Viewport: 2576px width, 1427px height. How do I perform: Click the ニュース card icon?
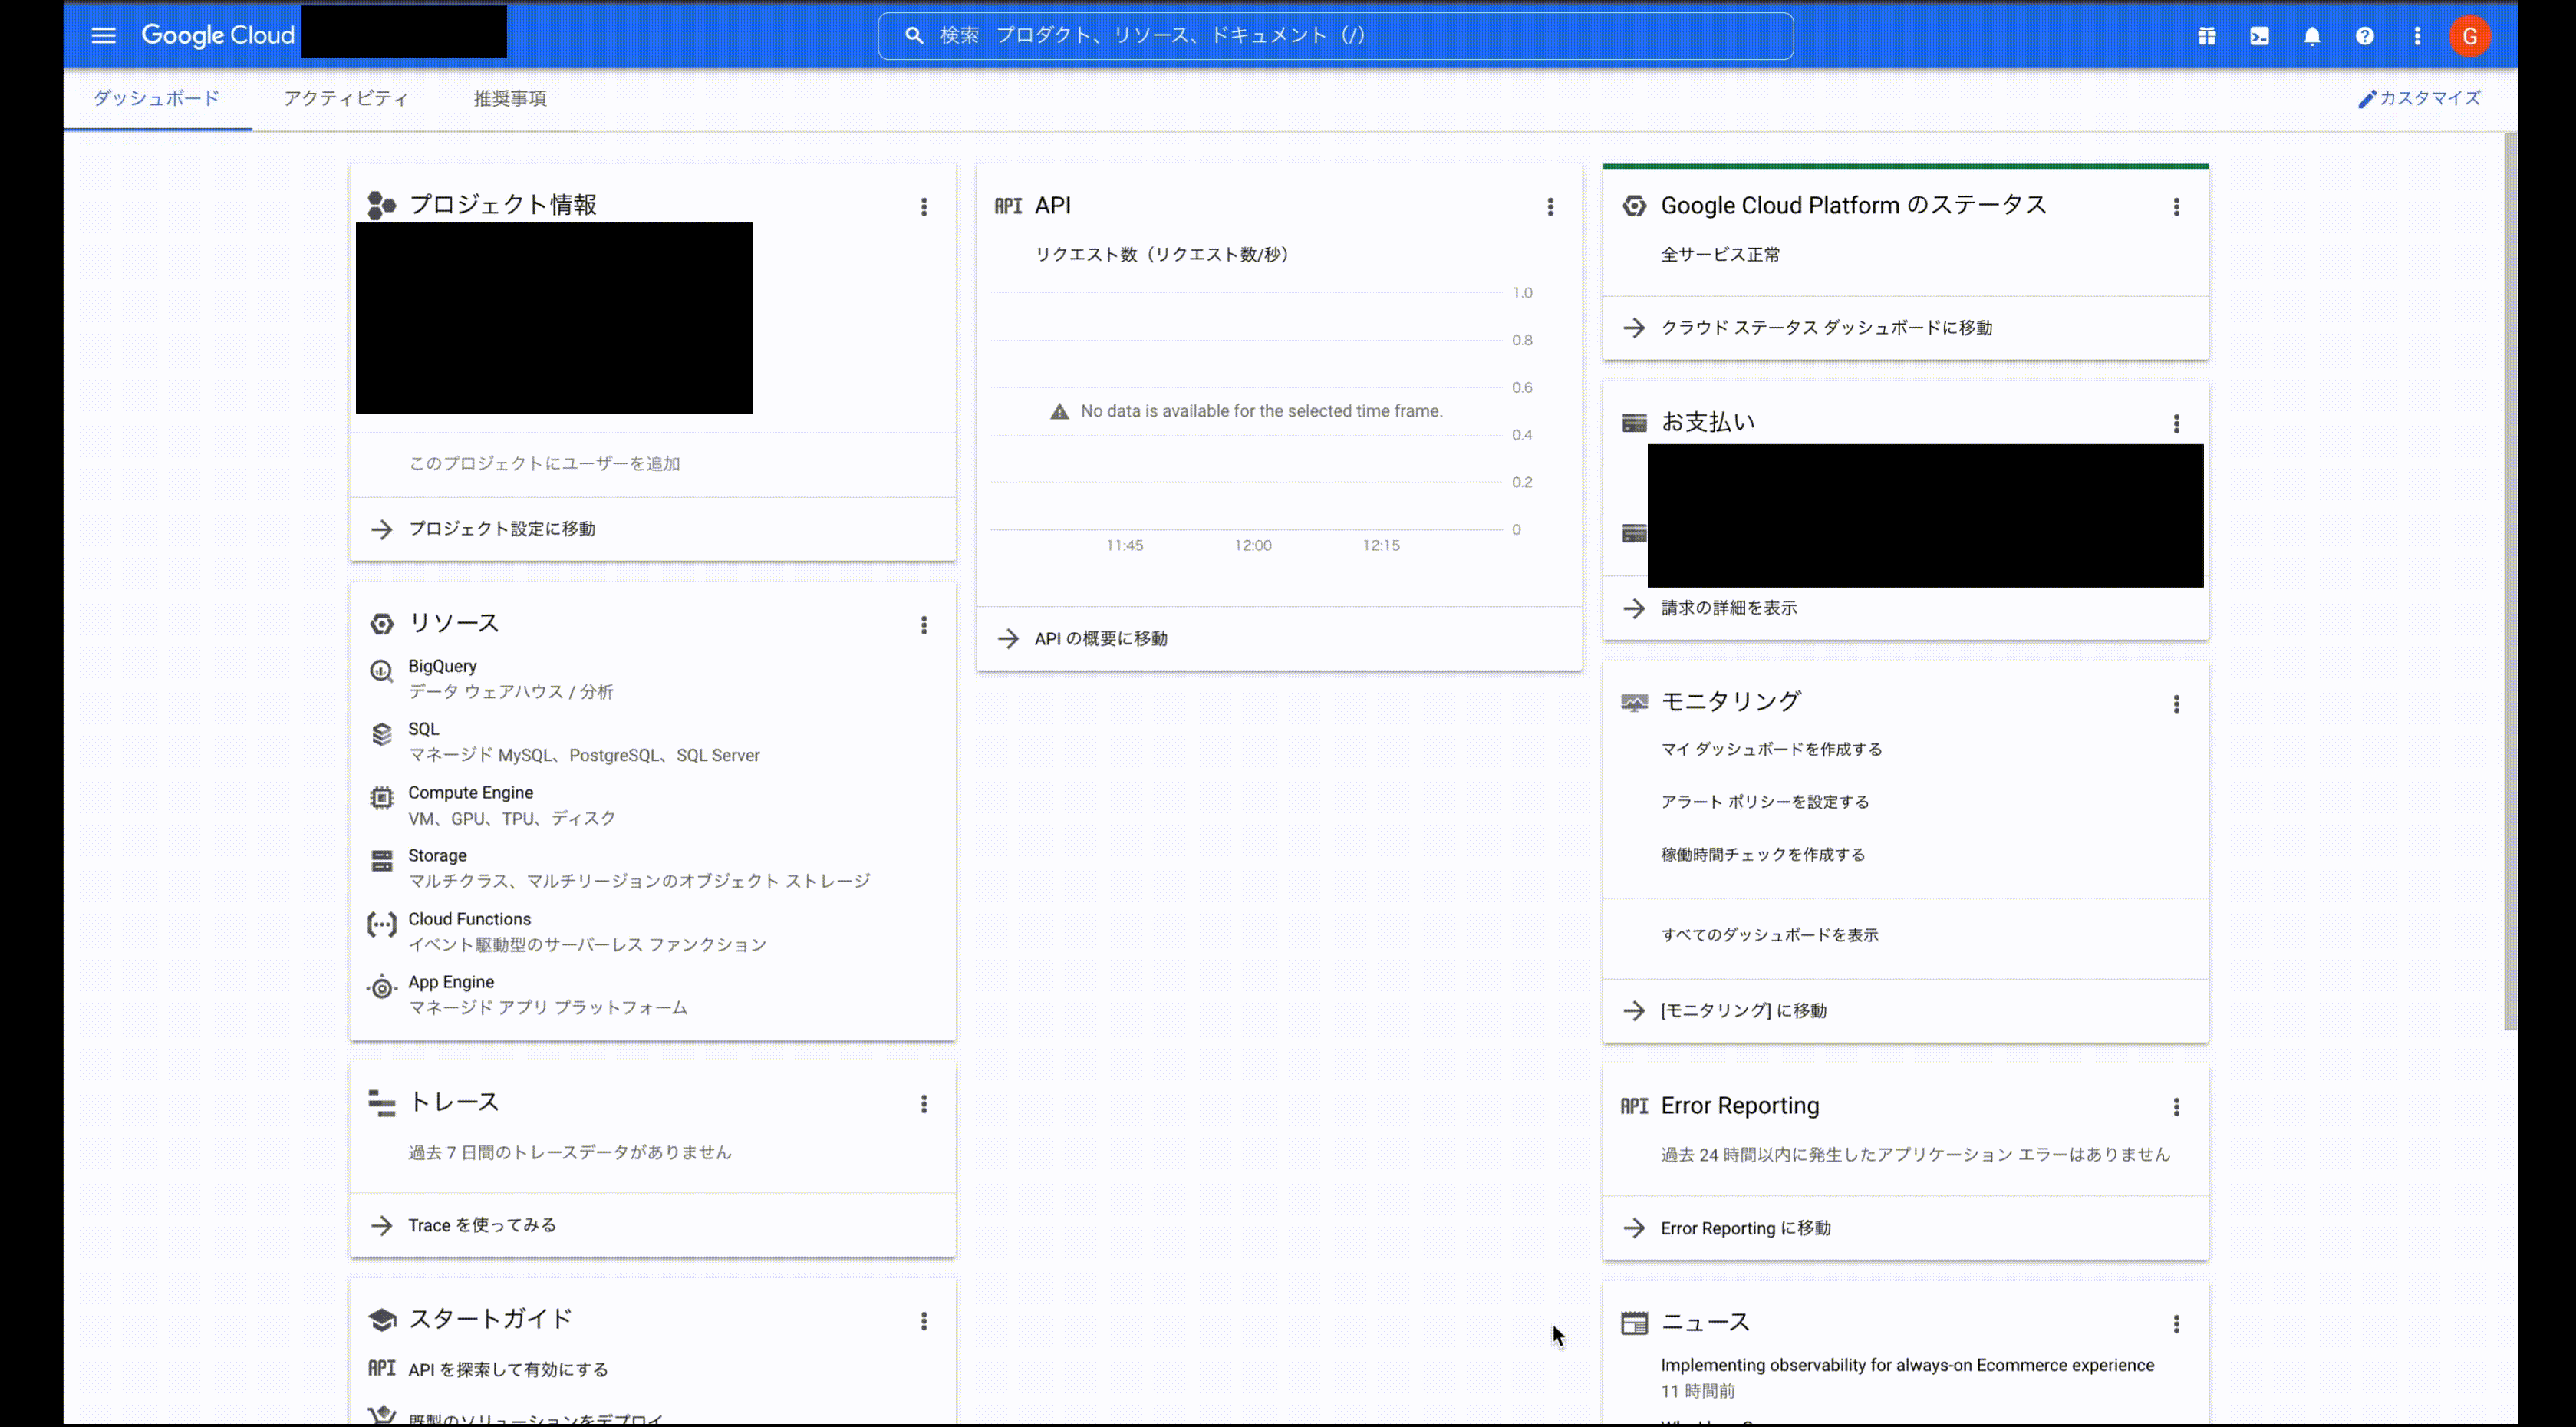(1634, 1323)
